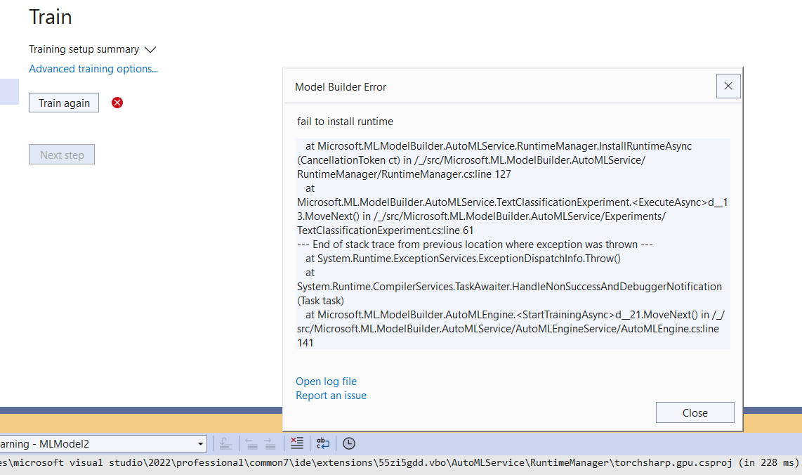Image resolution: width=802 pixels, height=475 pixels.
Task: Go to previous message in output
Action: tap(251, 443)
